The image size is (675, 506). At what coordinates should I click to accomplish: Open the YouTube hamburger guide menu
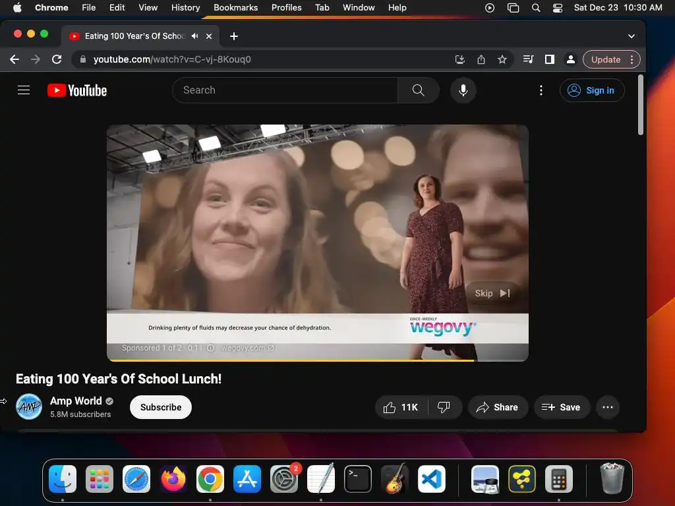coord(24,90)
